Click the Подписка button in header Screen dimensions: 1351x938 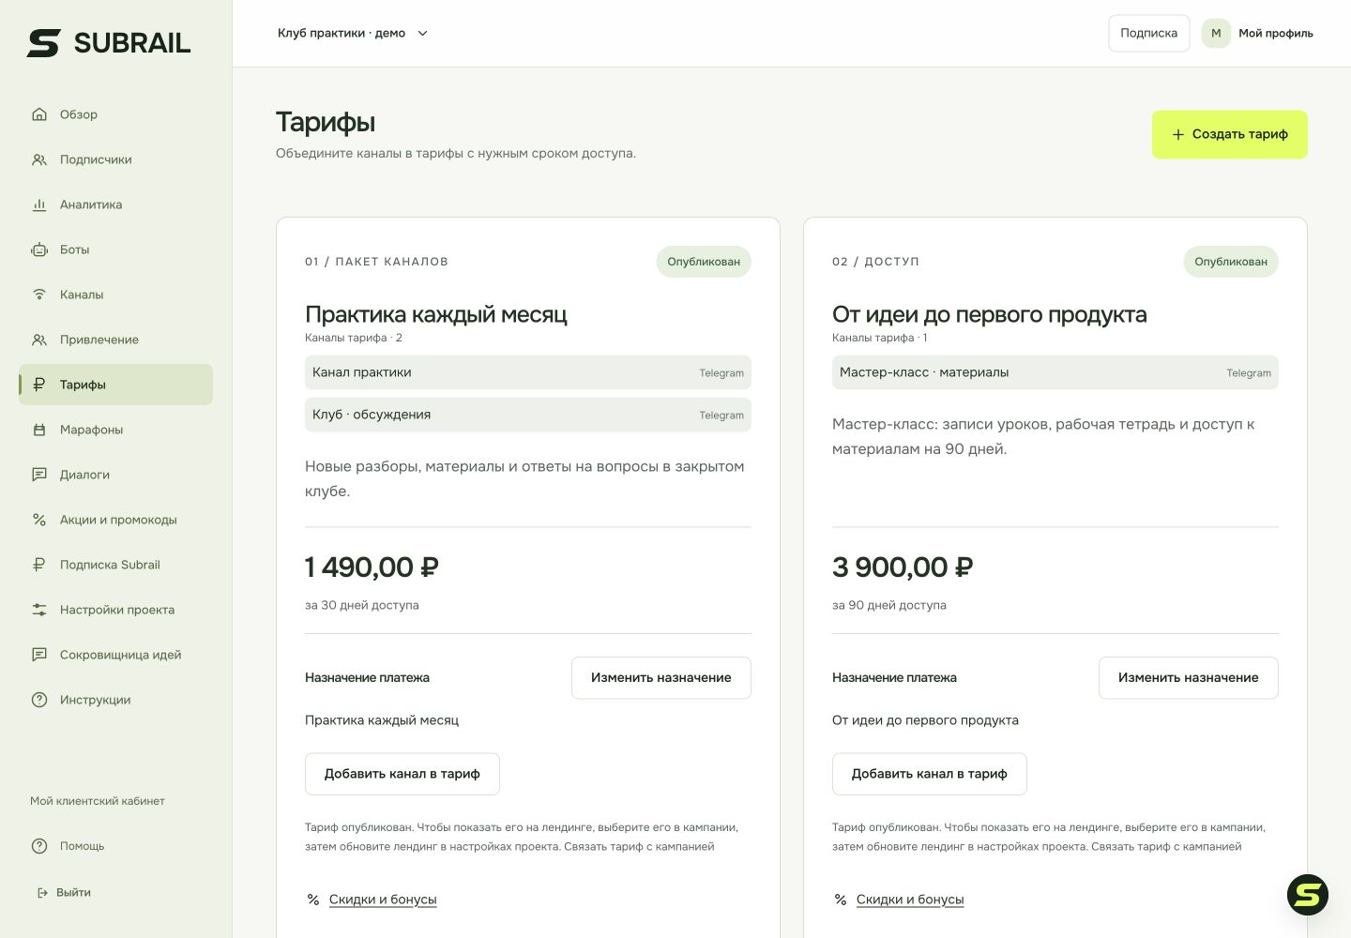pyautogui.click(x=1149, y=33)
